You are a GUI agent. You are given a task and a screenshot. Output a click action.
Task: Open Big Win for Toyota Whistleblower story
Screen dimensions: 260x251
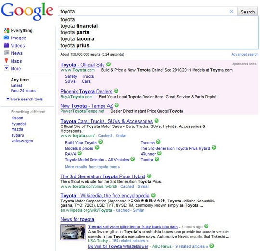[x=118, y=246]
